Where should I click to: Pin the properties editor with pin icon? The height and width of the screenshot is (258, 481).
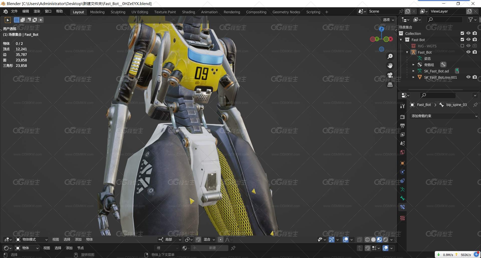[475, 105]
